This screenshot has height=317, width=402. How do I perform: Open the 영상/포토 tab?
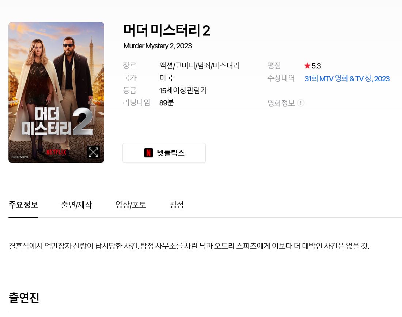pos(131,205)
